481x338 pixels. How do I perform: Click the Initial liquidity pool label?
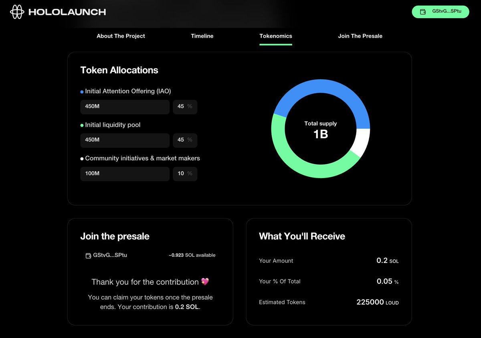[113, 125]
